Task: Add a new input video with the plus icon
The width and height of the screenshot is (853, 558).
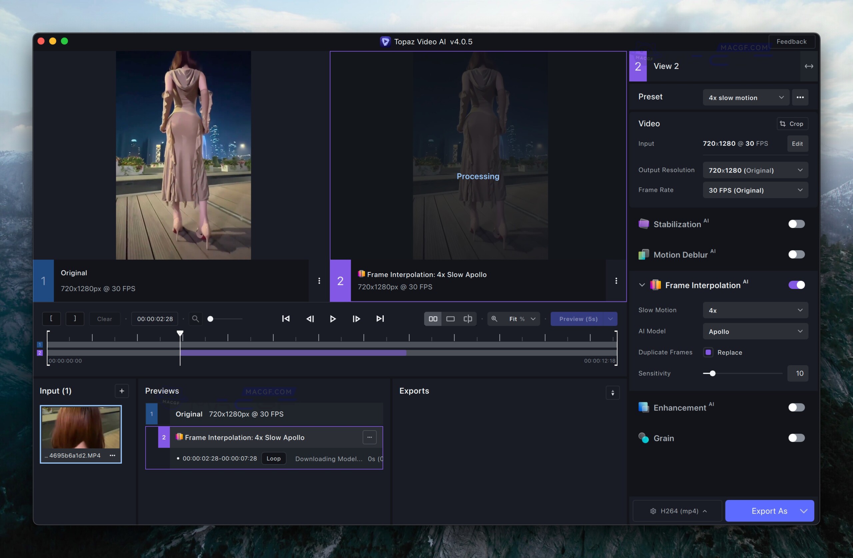Action: (122, 391)
